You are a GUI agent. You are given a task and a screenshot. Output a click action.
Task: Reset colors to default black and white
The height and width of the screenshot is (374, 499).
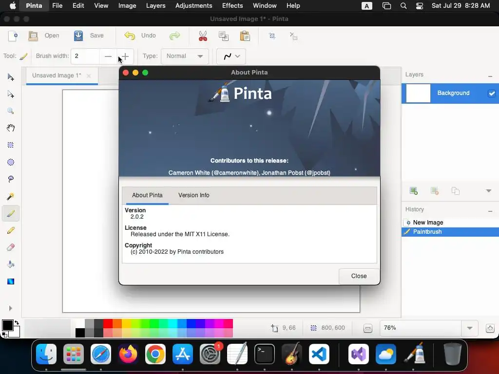click(x=4, y=335)
